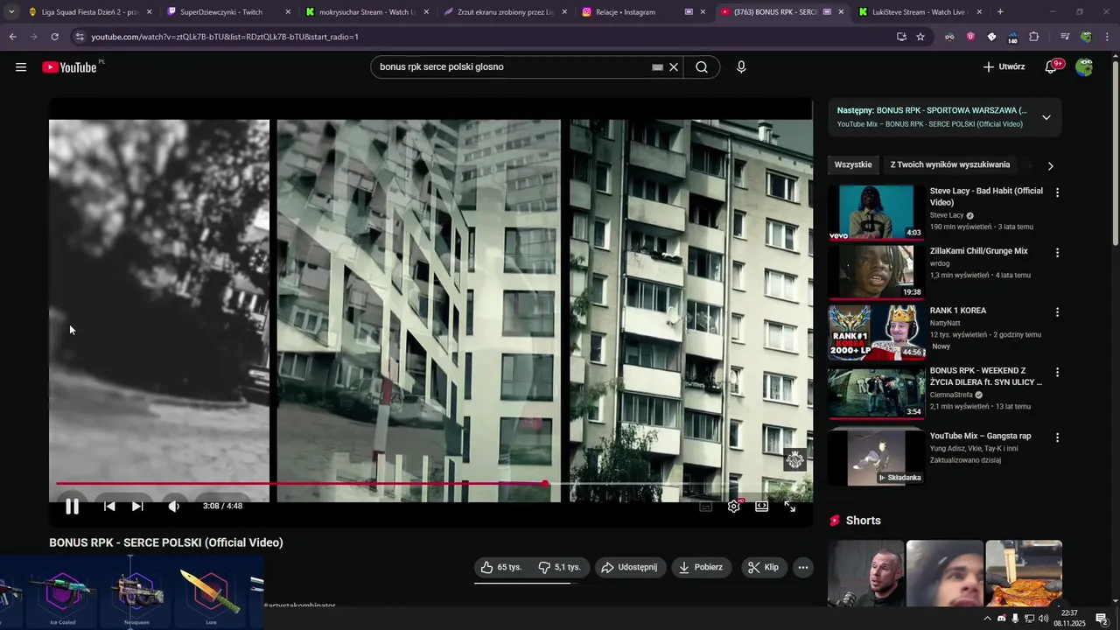Viewport: 1120px width, 630px height.
Task: Go to the previous video in playlist
Action: tap(109, 506)
